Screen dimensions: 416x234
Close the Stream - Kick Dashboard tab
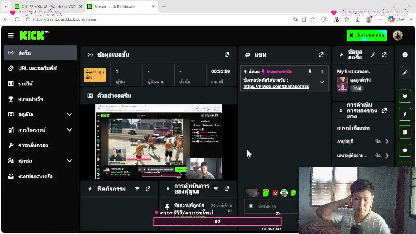coord(153,6)
